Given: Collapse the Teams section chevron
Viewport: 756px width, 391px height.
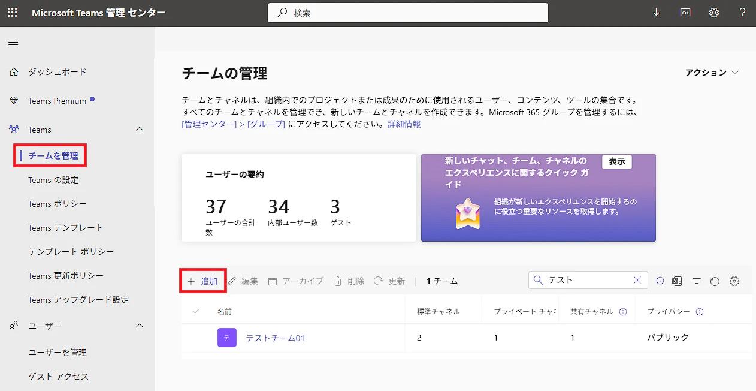Looking at the screenshot, I should pos(140,130).
